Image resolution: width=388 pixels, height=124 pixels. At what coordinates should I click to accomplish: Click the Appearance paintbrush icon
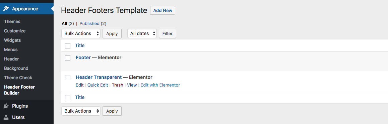[x=6, y=9]
